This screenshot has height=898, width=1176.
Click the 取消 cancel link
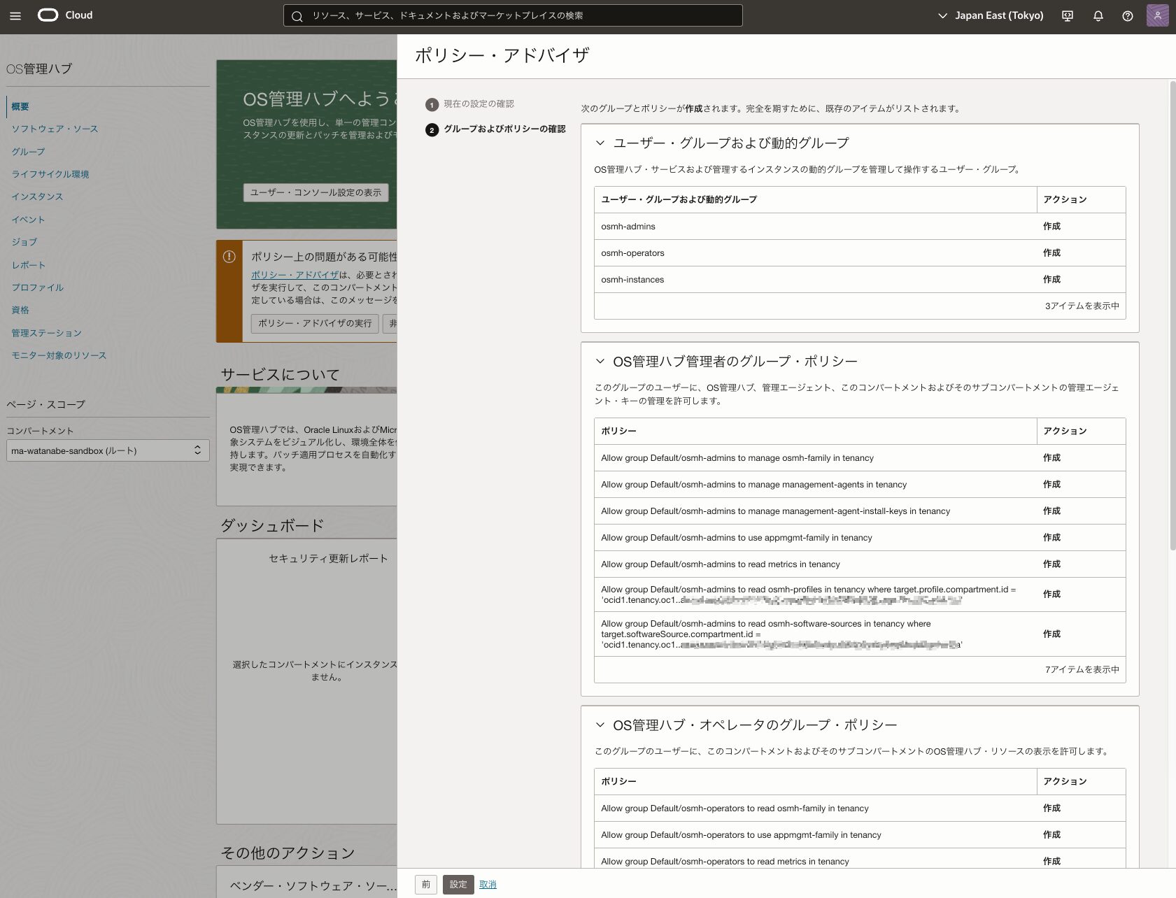[x=488, y=885]
